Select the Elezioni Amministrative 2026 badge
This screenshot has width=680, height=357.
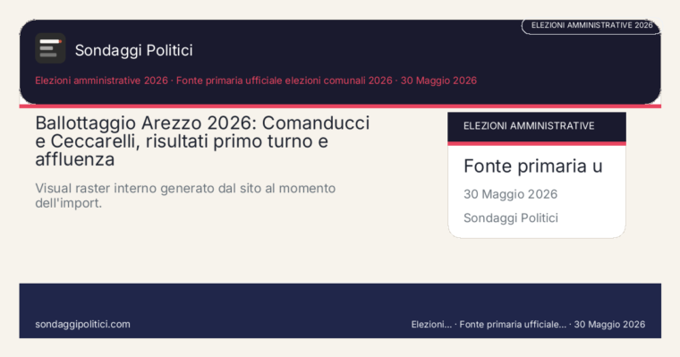591,26
